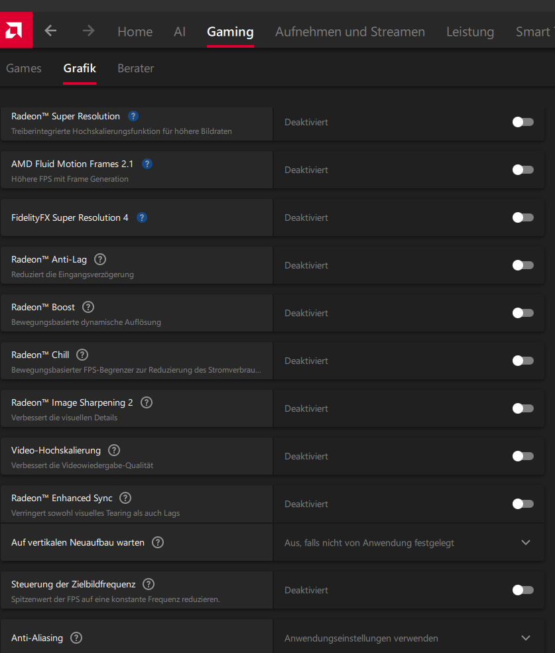The image size is (555, 653).
Task: Open help for AMD Fluid Motion Frames 2.1
Action: [147, 164]
